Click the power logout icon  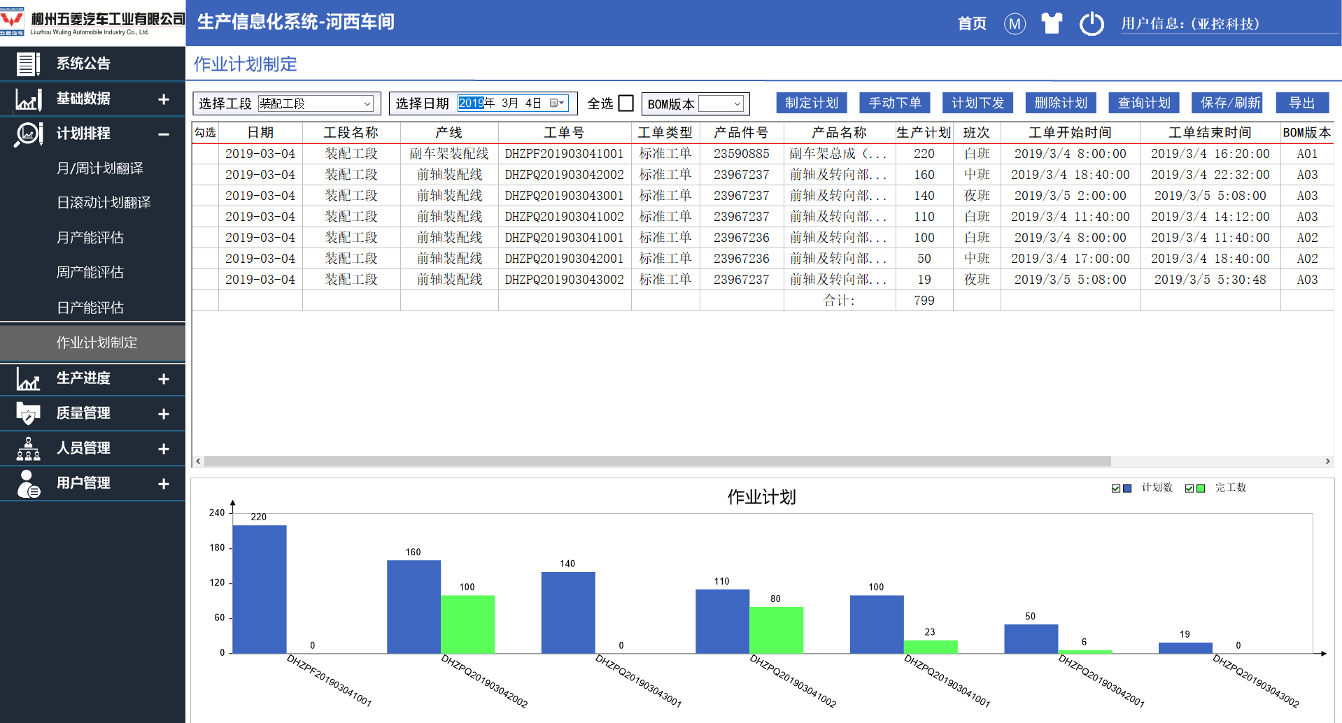click(x=1092, y=24)
